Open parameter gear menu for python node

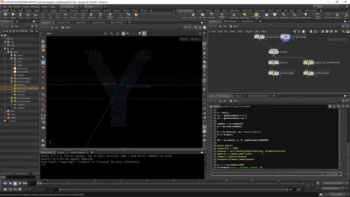click(x=330, y=106)
